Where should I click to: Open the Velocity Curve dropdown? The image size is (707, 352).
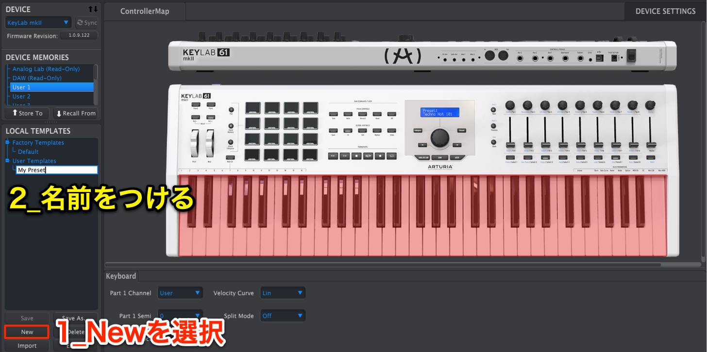[x=283, y=293]
